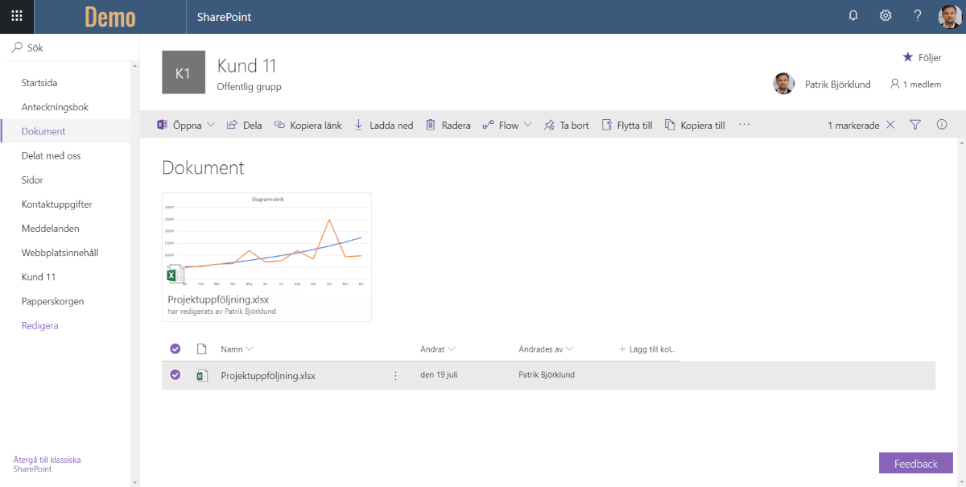The width and height of the screenshot is (966, 487).
Task: Deselect the Projektuppföljning.xlsx row checkbox
Action: click(175, 375)
